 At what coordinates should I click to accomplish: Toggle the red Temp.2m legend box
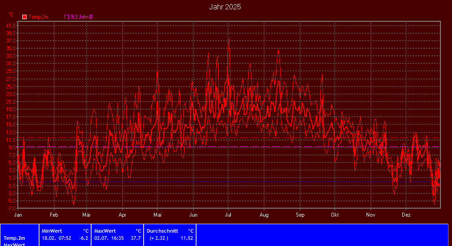pos(24,17)
